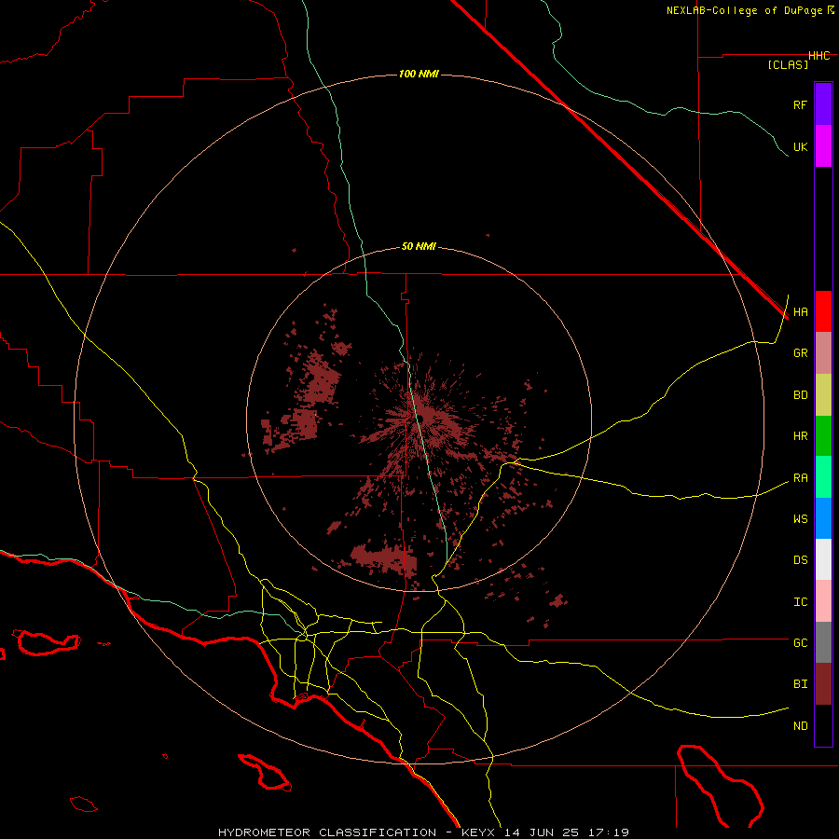Click the BD yellow legend swatch
The height and width of the screenshot is (839, 839).
(x=823, y=395)
